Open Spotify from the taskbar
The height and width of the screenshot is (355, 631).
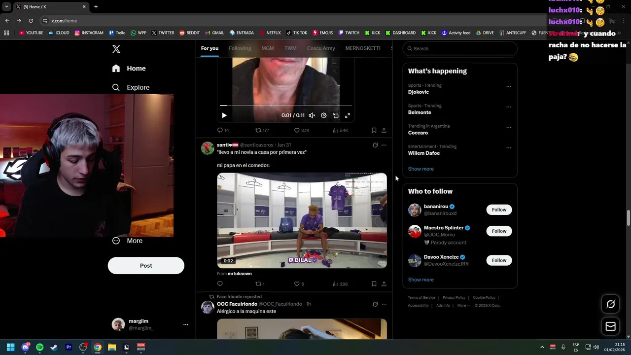(x=40, y=347)
